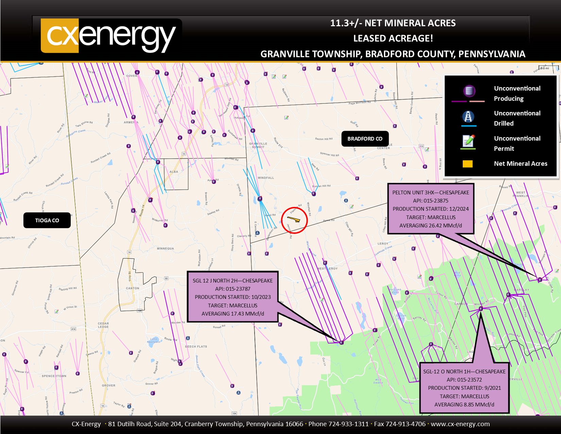Click the '11.3+/- NET MINERAL ACRES' heading

click(393, 23)
